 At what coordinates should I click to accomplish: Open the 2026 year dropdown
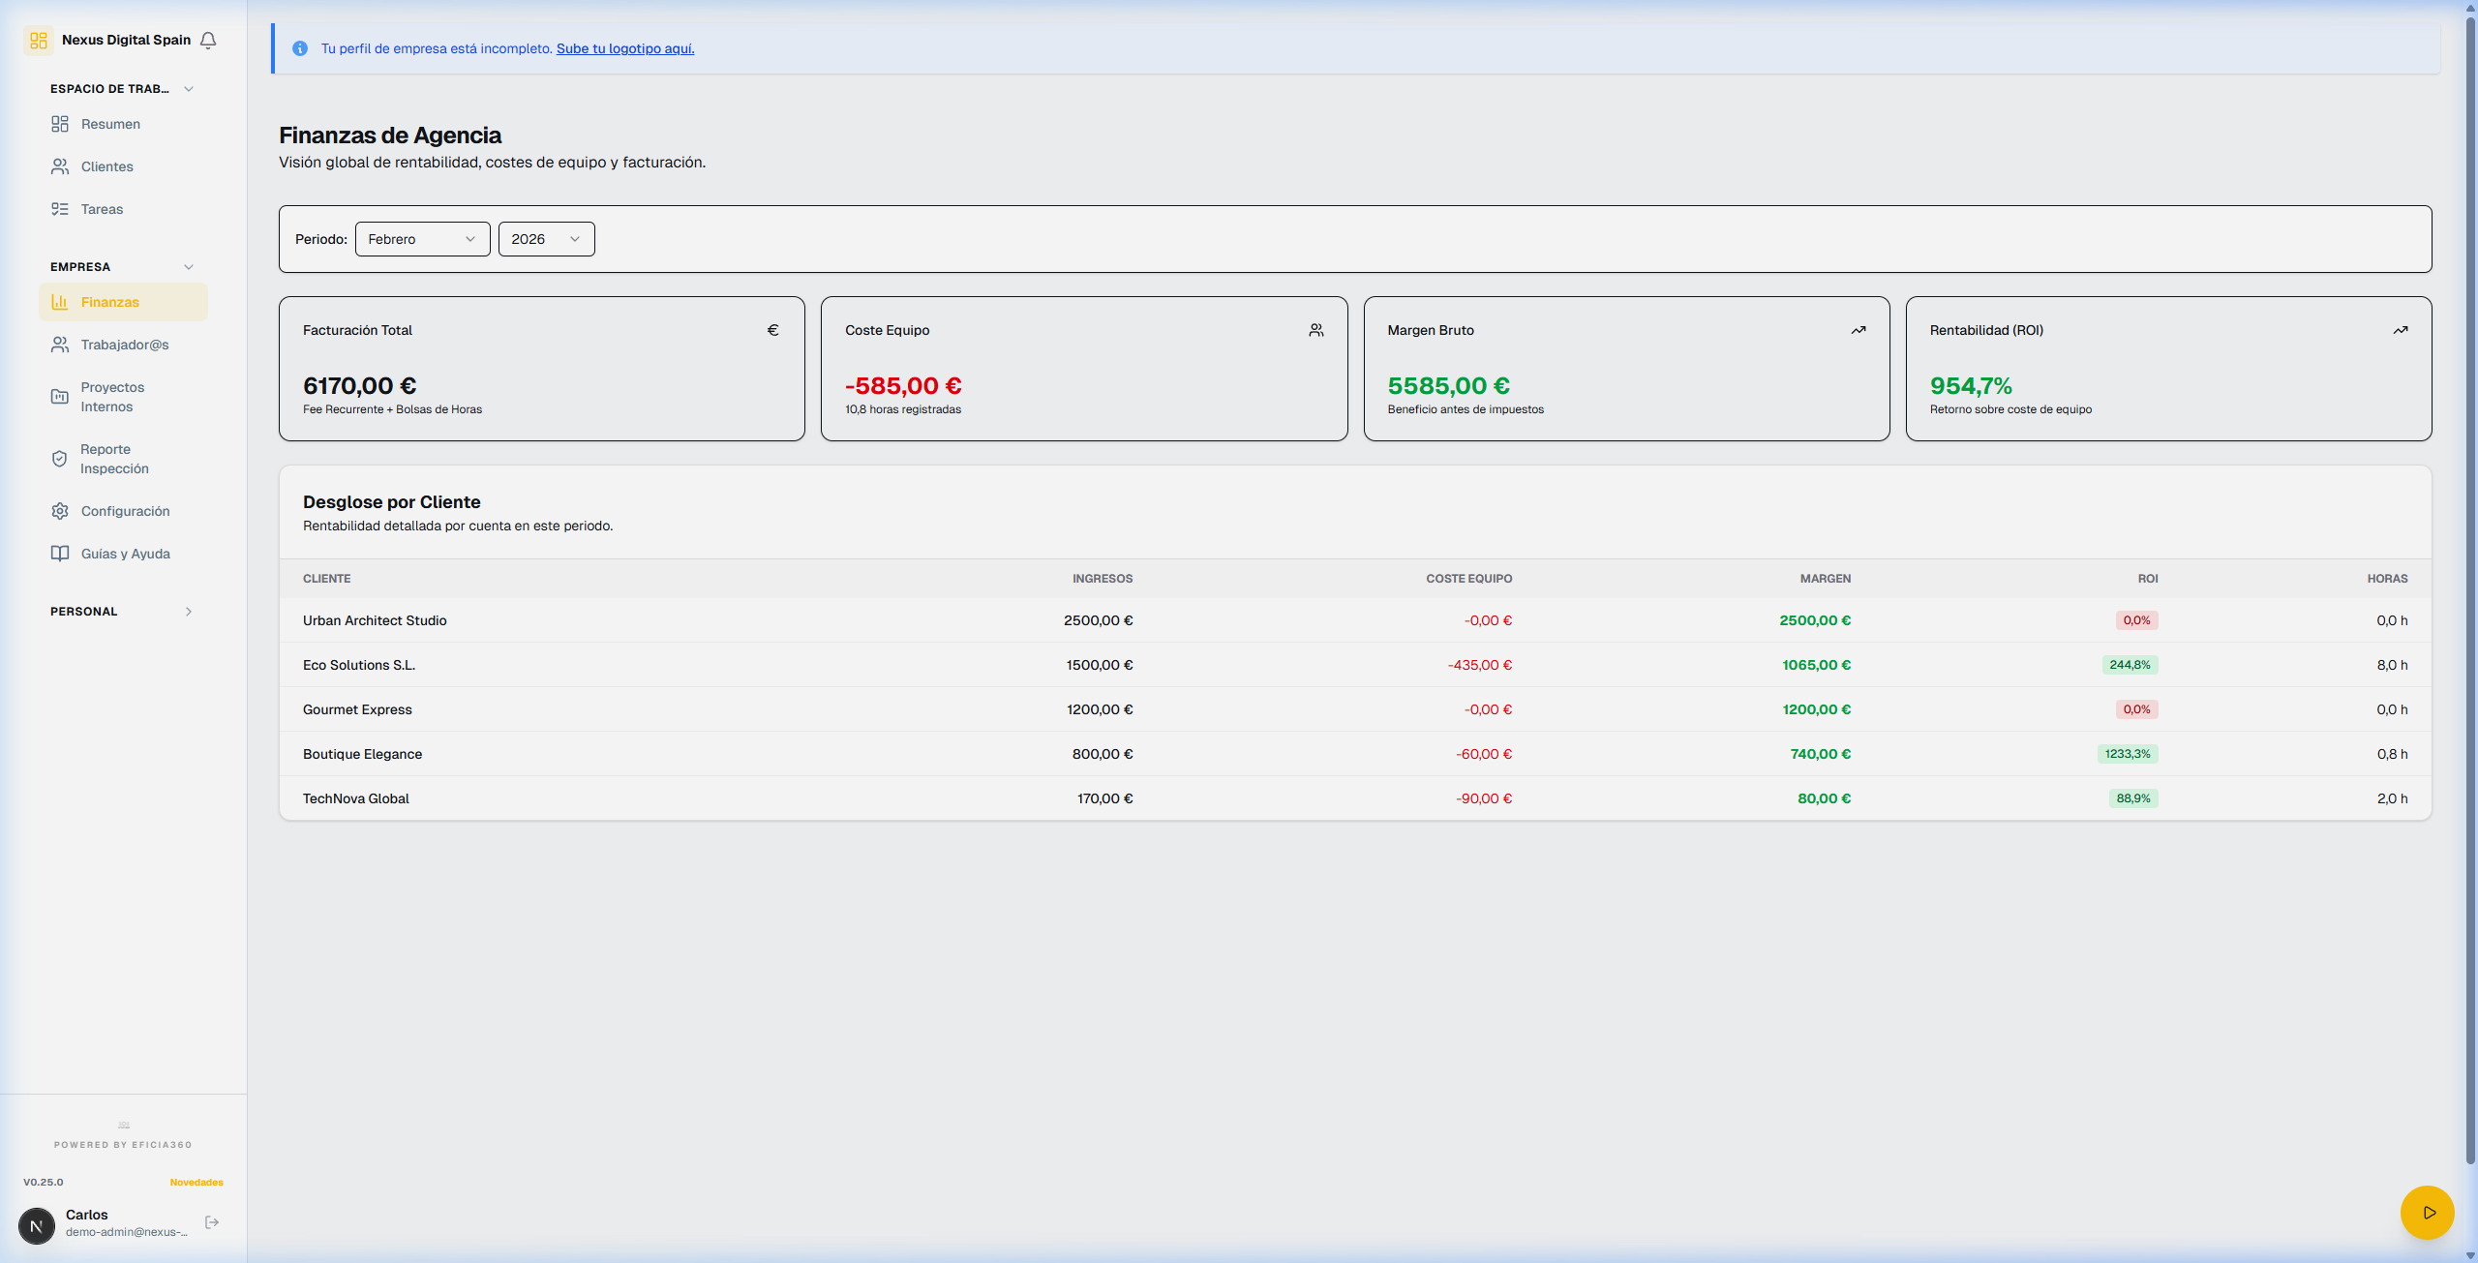pos(546,239)
